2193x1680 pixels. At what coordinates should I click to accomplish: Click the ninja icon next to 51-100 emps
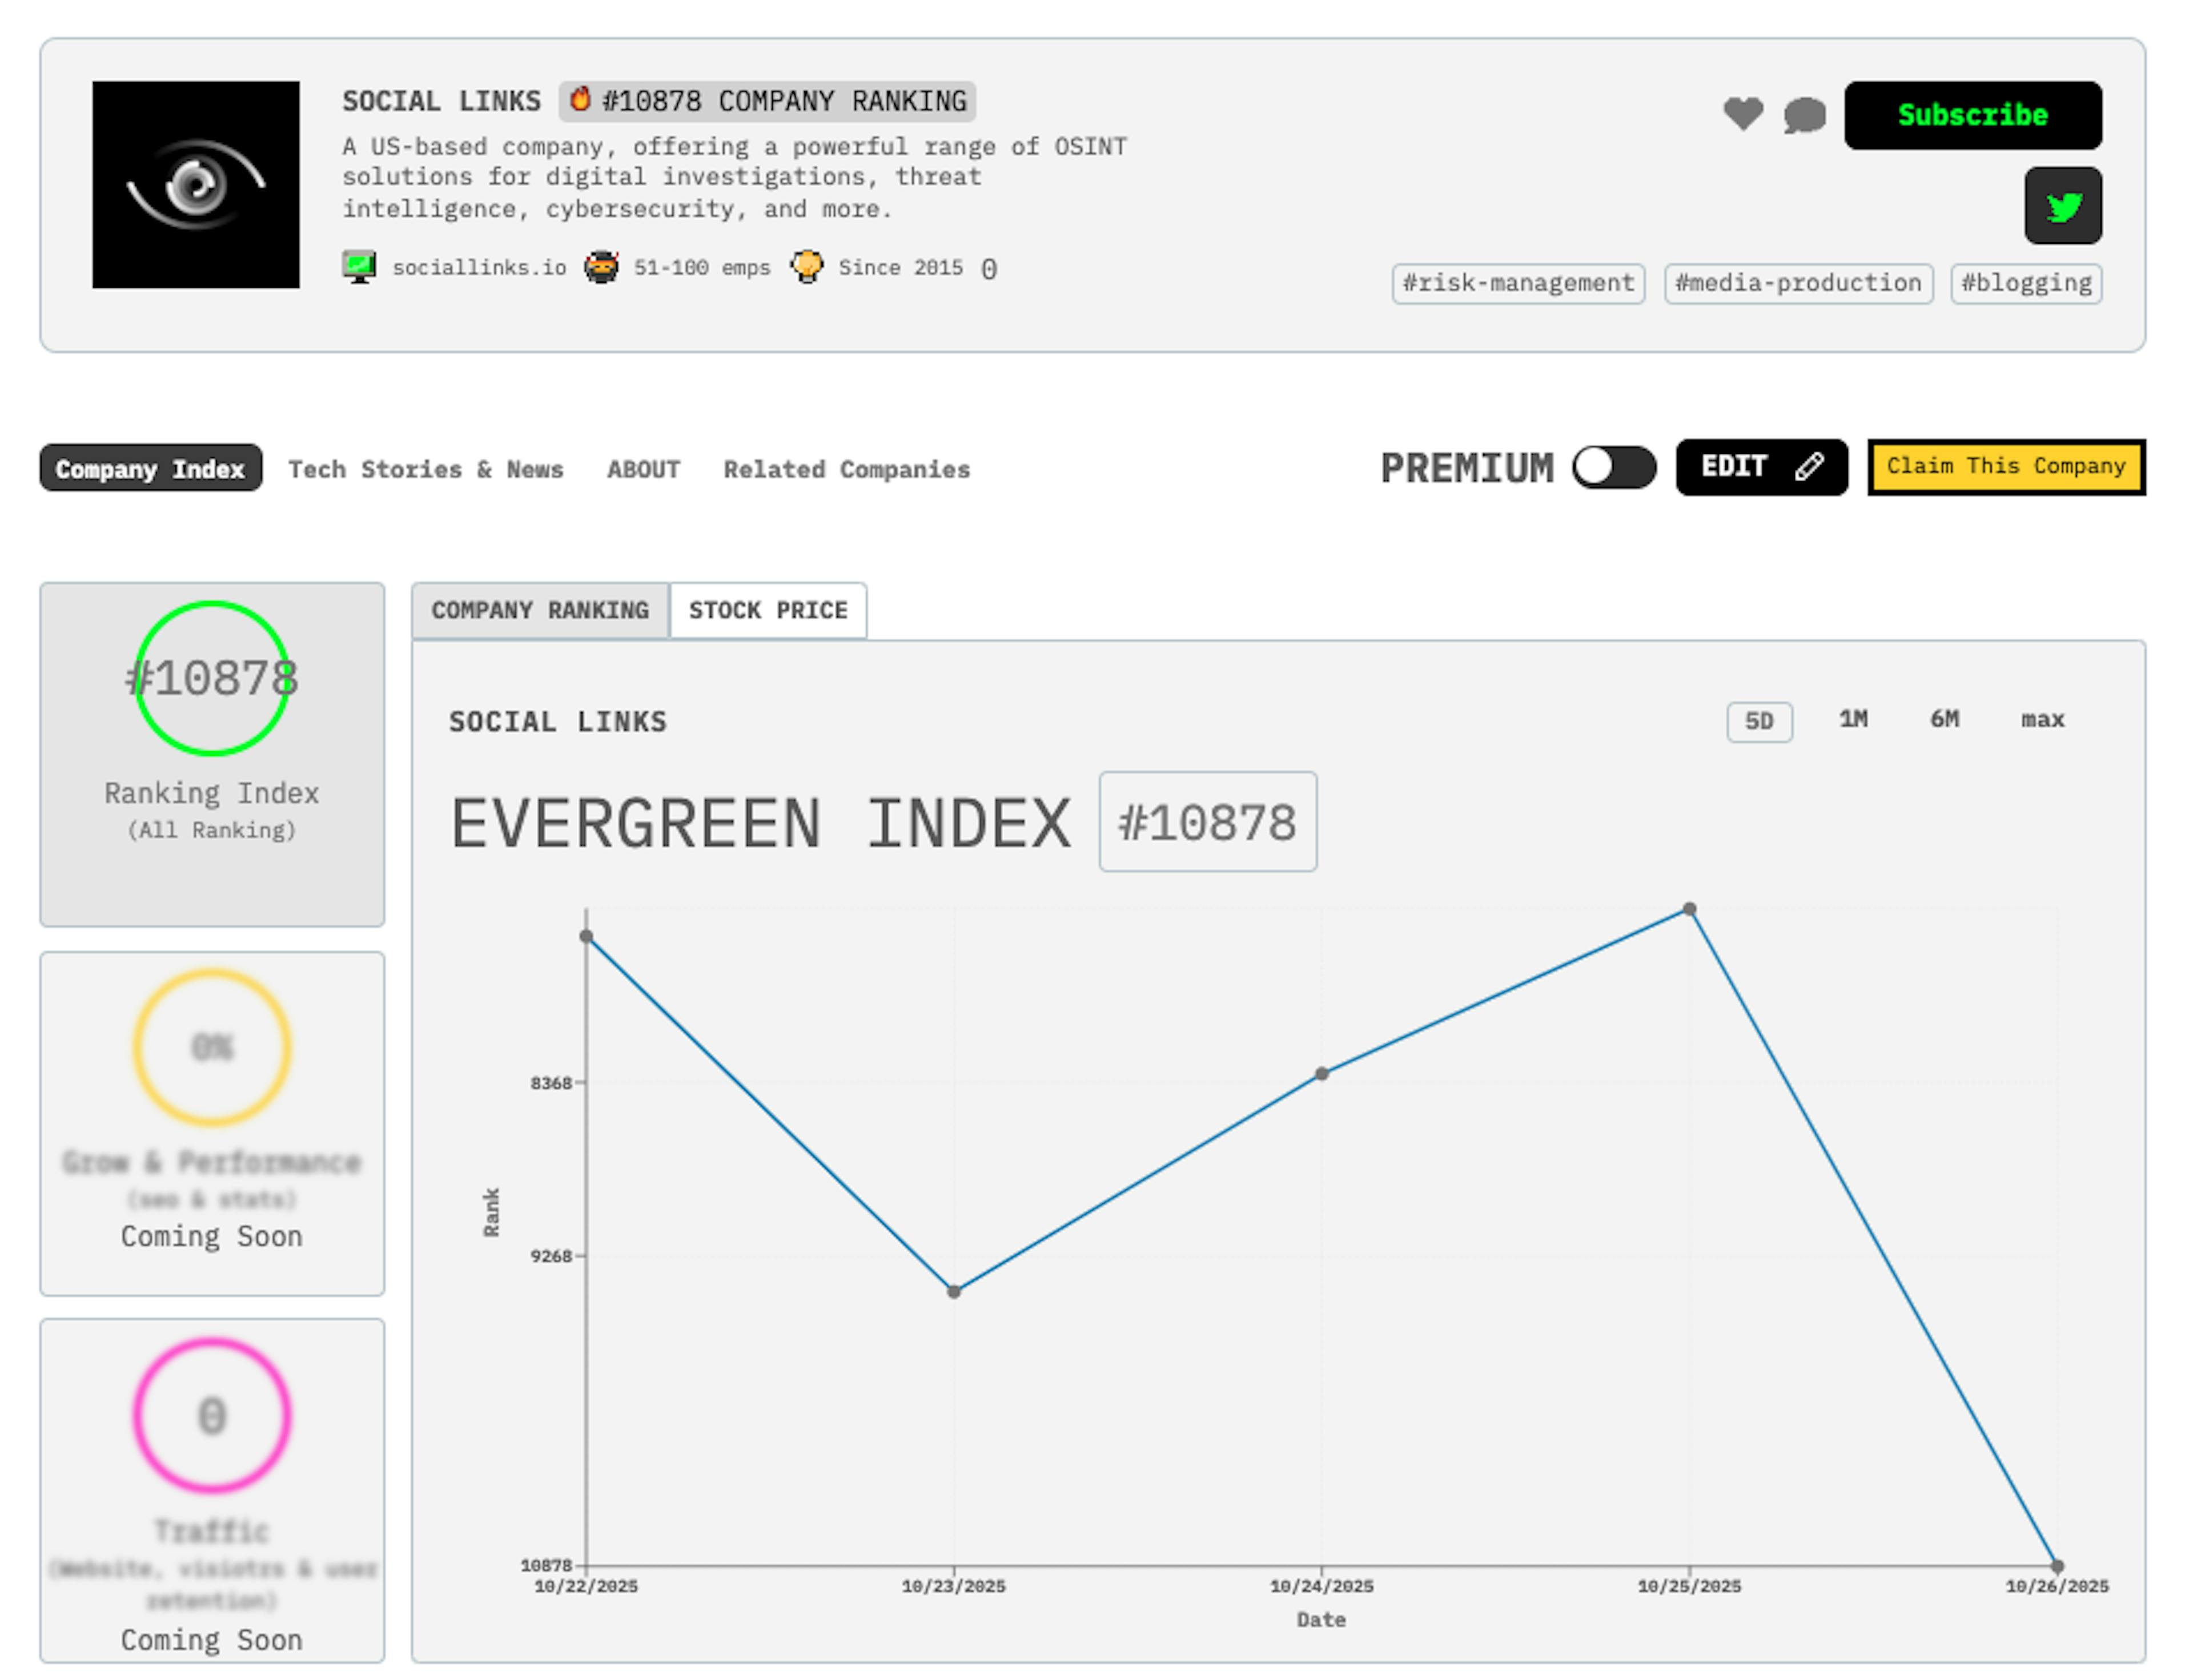(601, 266)
